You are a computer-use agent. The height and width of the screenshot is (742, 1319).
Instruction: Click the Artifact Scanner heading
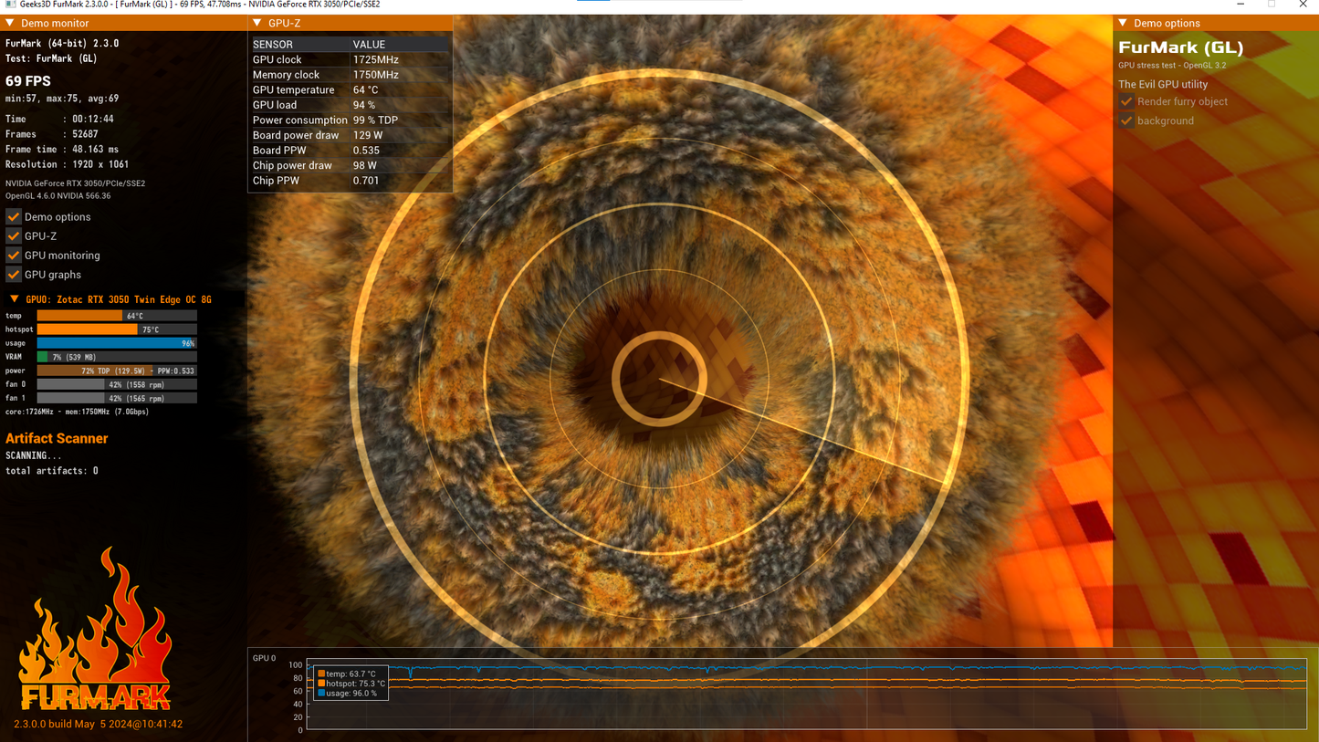coord(57,439)
